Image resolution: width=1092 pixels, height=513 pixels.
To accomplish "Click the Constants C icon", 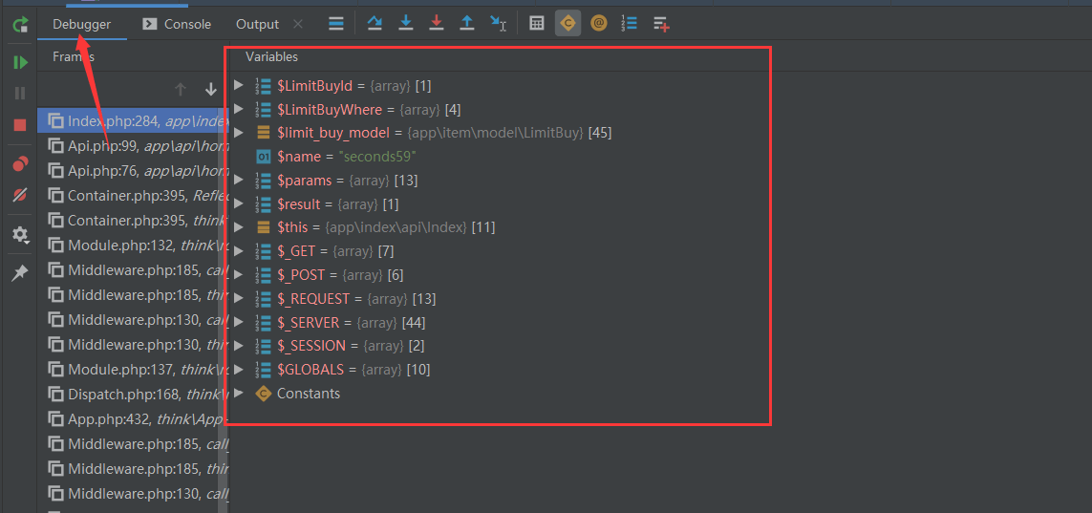I will click(264, 394).
